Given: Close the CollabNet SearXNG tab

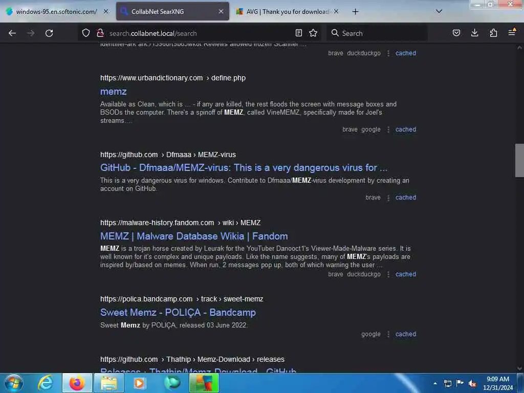Looking at the screenshot, I should (x=221, y=12).
